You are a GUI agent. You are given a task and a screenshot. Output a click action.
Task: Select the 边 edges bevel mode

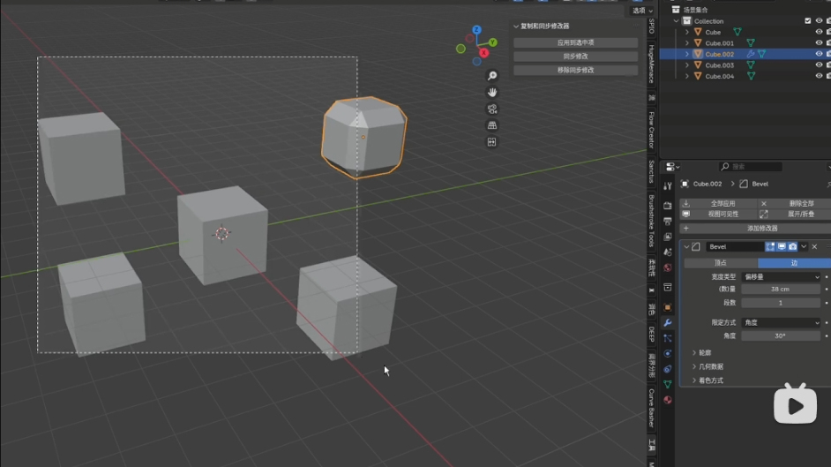(795, 263)
